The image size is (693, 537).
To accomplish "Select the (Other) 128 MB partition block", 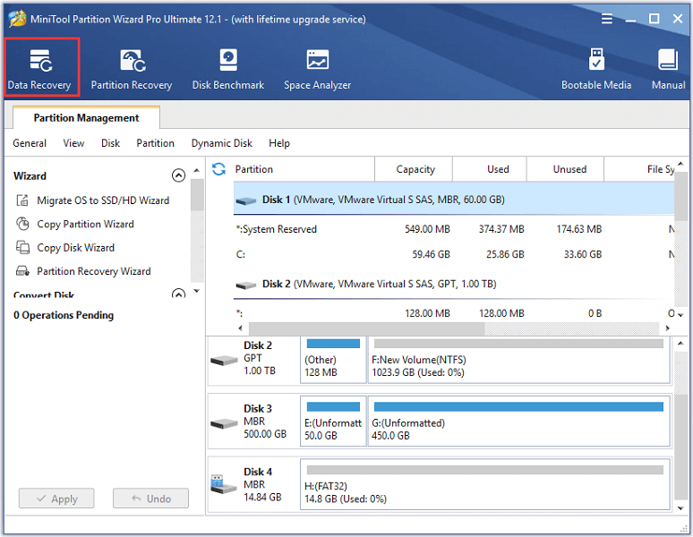I will click(333, 360).
